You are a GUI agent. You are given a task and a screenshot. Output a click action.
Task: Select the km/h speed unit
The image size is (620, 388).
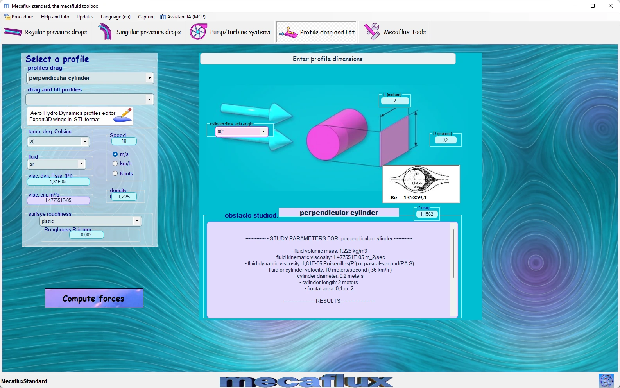[115, 164]
